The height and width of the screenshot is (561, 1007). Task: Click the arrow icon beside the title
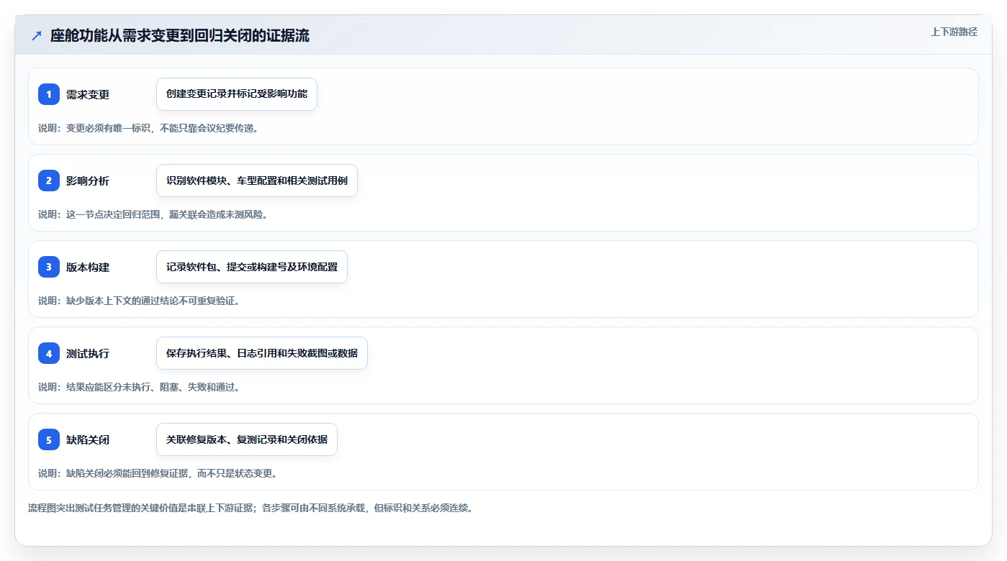point(37,36)
